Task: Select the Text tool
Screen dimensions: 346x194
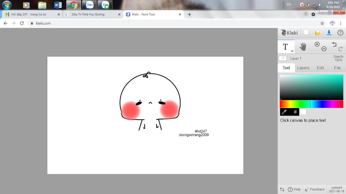Action: (x=286, y=46)
